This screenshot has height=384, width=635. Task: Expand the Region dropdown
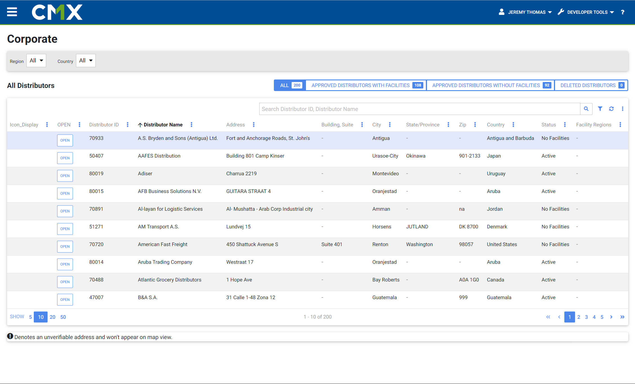36,61
